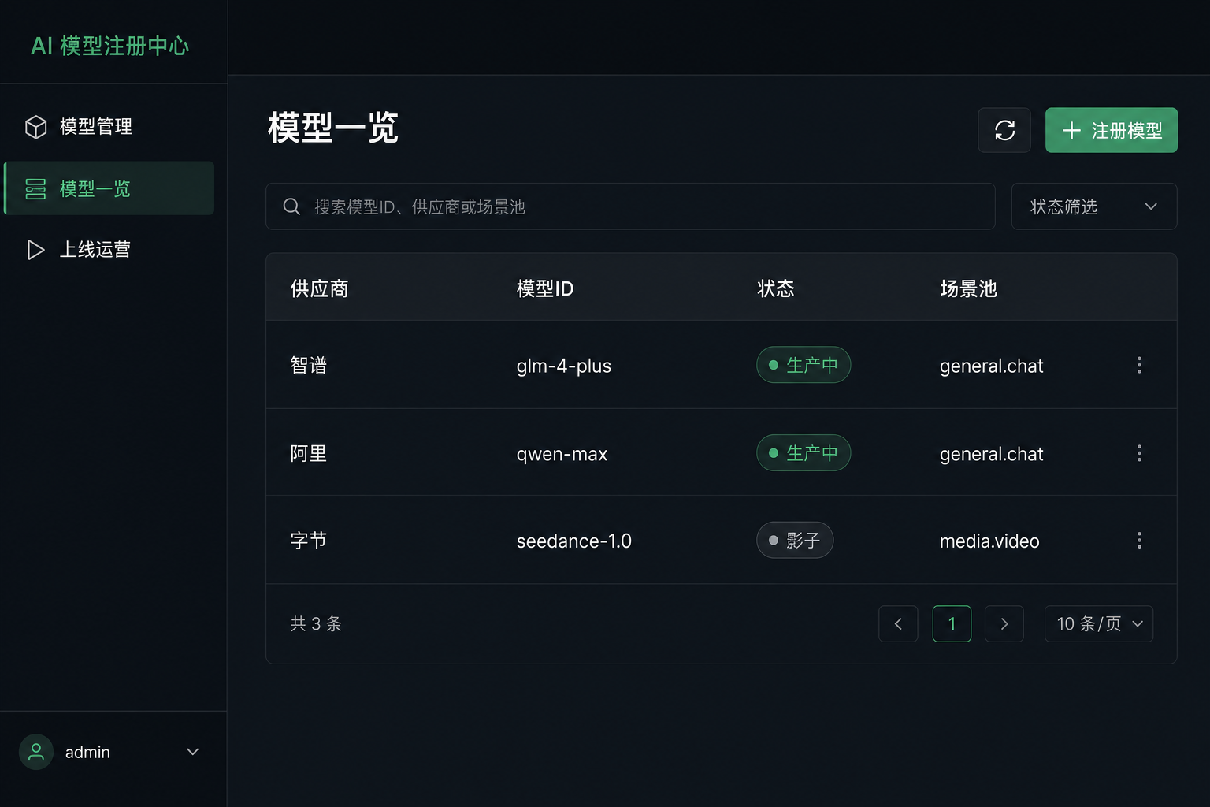Viewport: 1210px width, 807px height.
Task: Select page 1 in pagination
Action: [952, 623]
